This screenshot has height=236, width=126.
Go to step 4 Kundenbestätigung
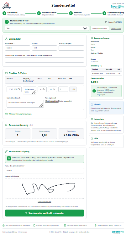click(113, 14)
